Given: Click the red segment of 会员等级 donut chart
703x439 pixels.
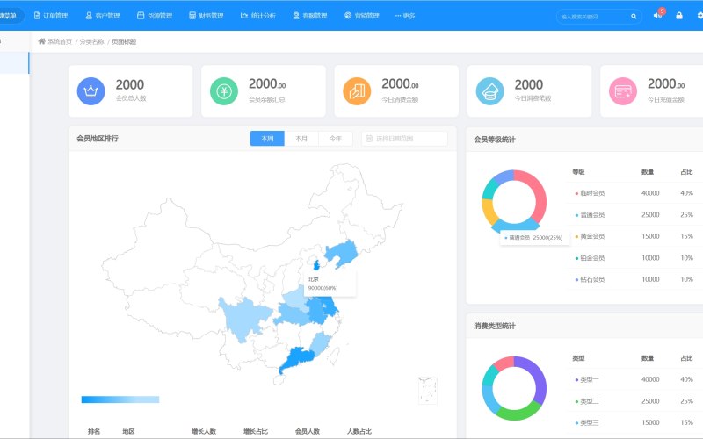Looking at the screenshot, I should tap(536, 192).
